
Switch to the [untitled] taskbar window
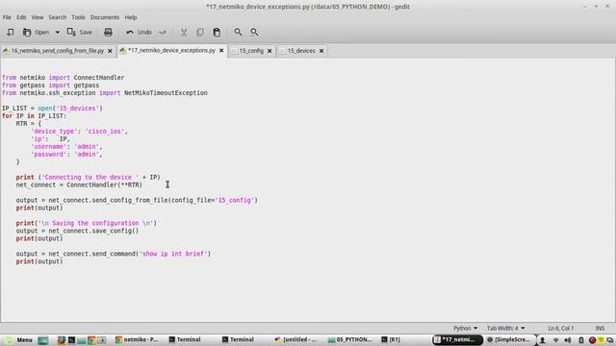coord(295,339)
